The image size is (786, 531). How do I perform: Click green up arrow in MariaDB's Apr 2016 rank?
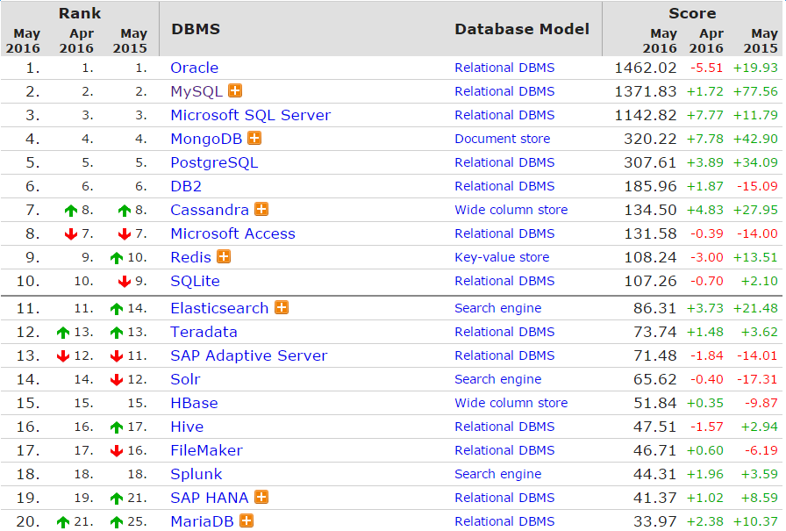pyautogui.click(x=63, y=522)
